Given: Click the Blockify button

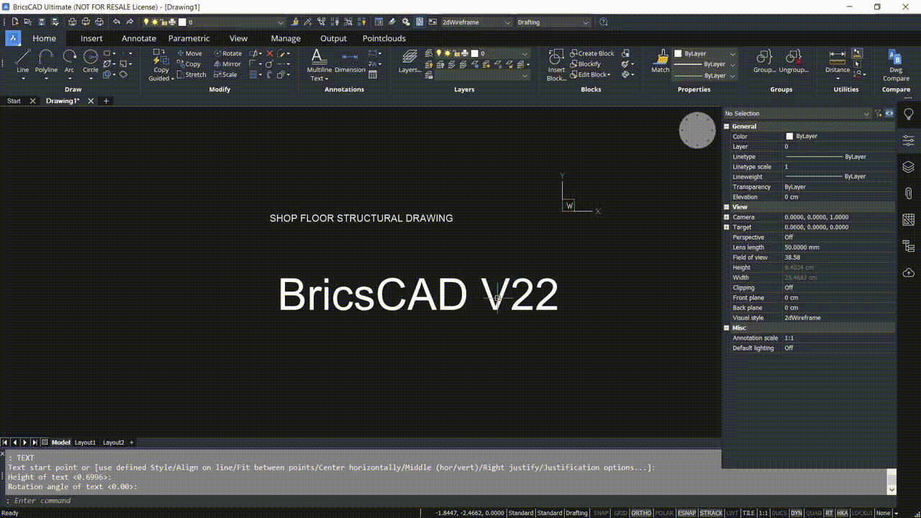Looking at the screenshot, I should click(x=585, y=64).
